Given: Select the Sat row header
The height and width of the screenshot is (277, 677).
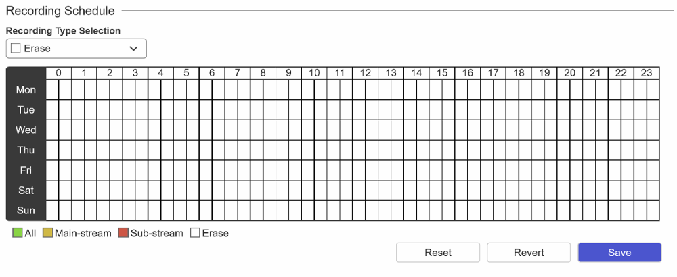Looking at the screenshot, I should 26,191.
